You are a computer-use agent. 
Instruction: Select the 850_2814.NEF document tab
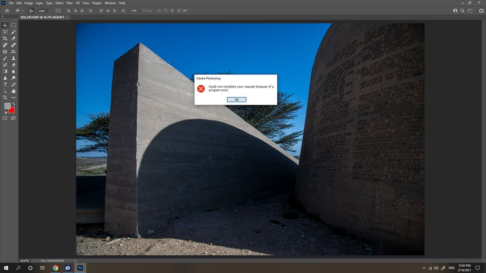[42, 17]
